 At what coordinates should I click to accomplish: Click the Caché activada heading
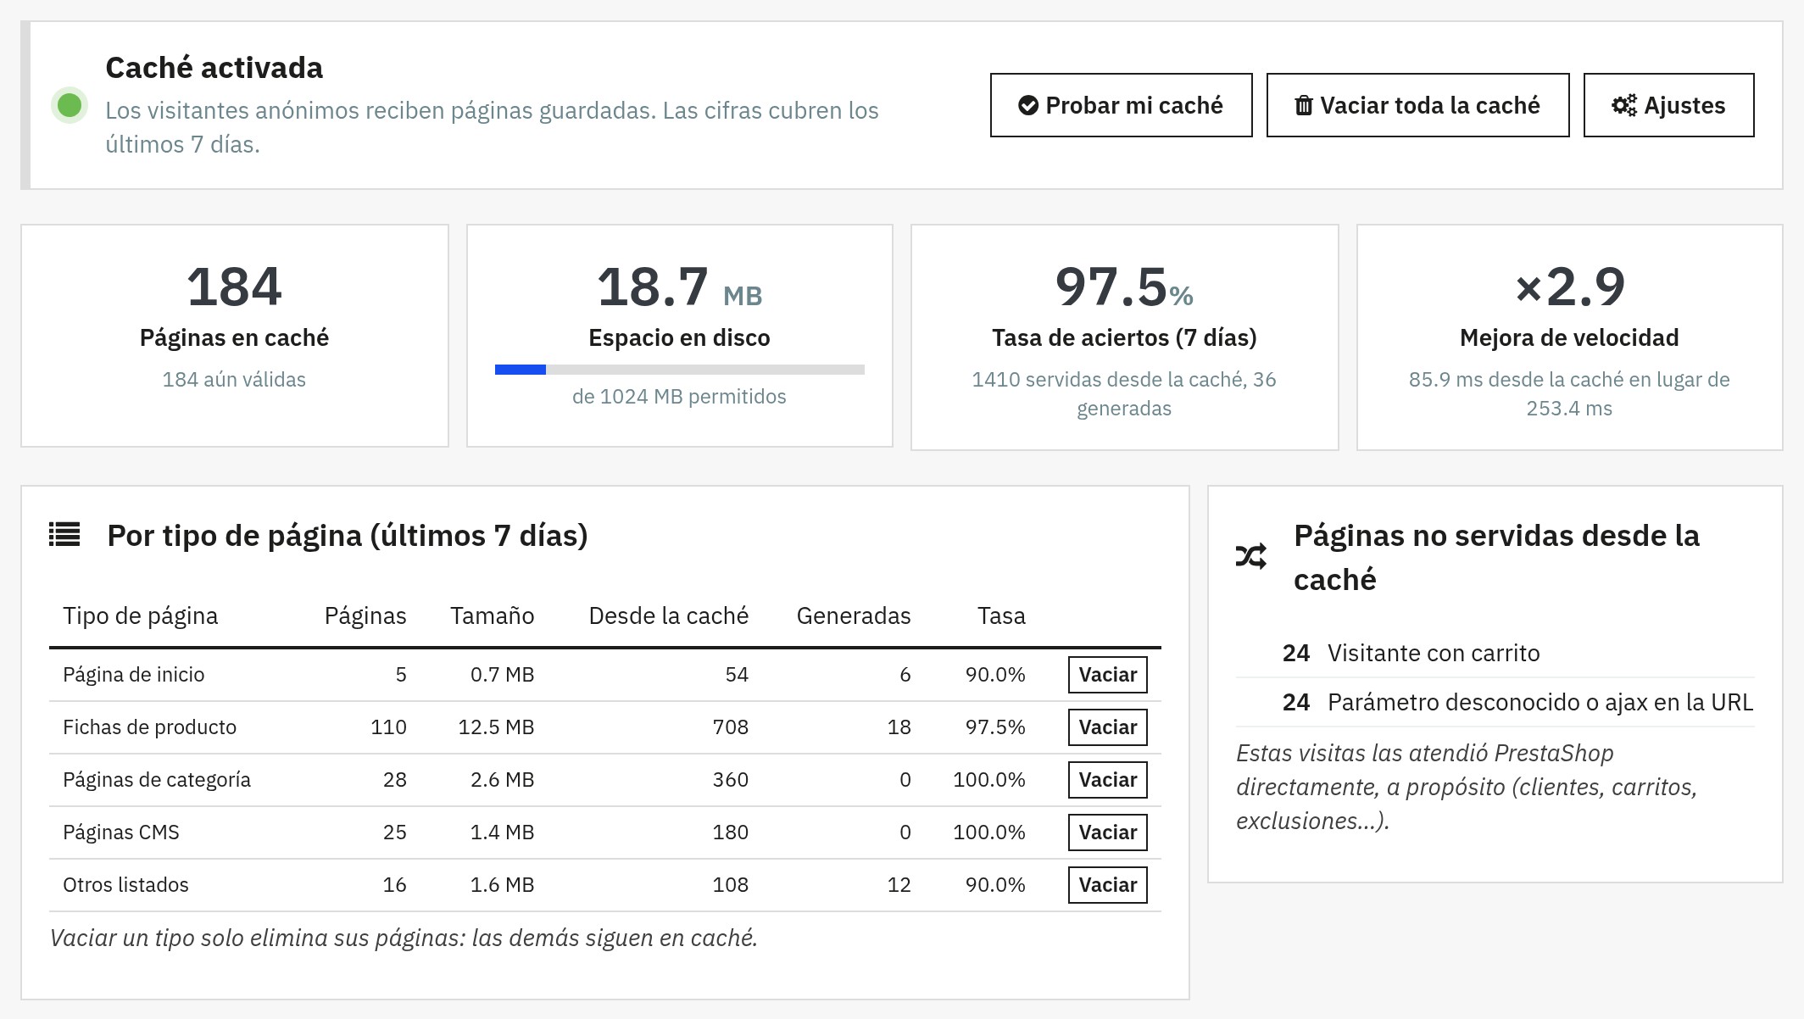[x=214, y=68]
